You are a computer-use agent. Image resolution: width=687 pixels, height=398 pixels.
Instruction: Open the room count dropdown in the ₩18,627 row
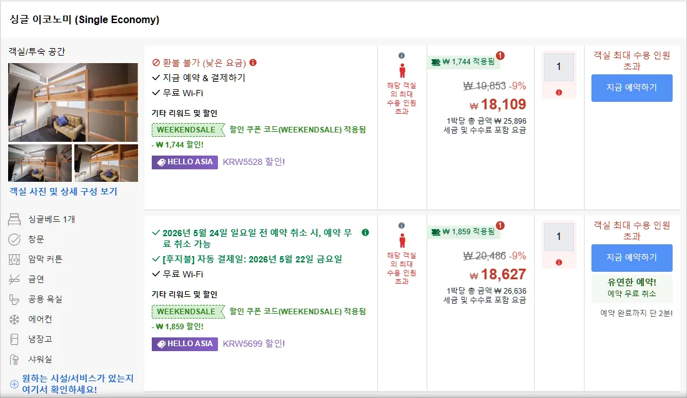558,237
